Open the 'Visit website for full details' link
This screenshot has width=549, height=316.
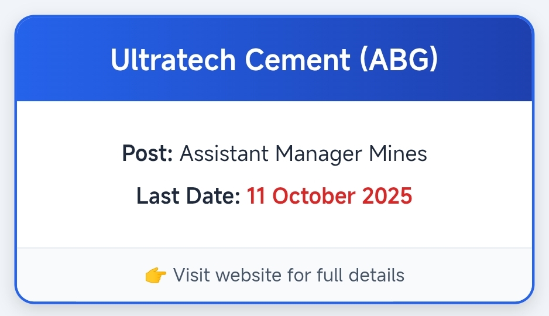289,274
